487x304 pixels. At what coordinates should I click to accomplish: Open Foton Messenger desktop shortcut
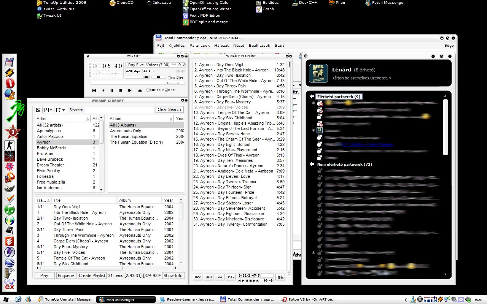[385, 3]
